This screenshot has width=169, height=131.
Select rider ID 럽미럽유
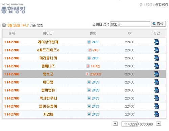click(48, 90)
